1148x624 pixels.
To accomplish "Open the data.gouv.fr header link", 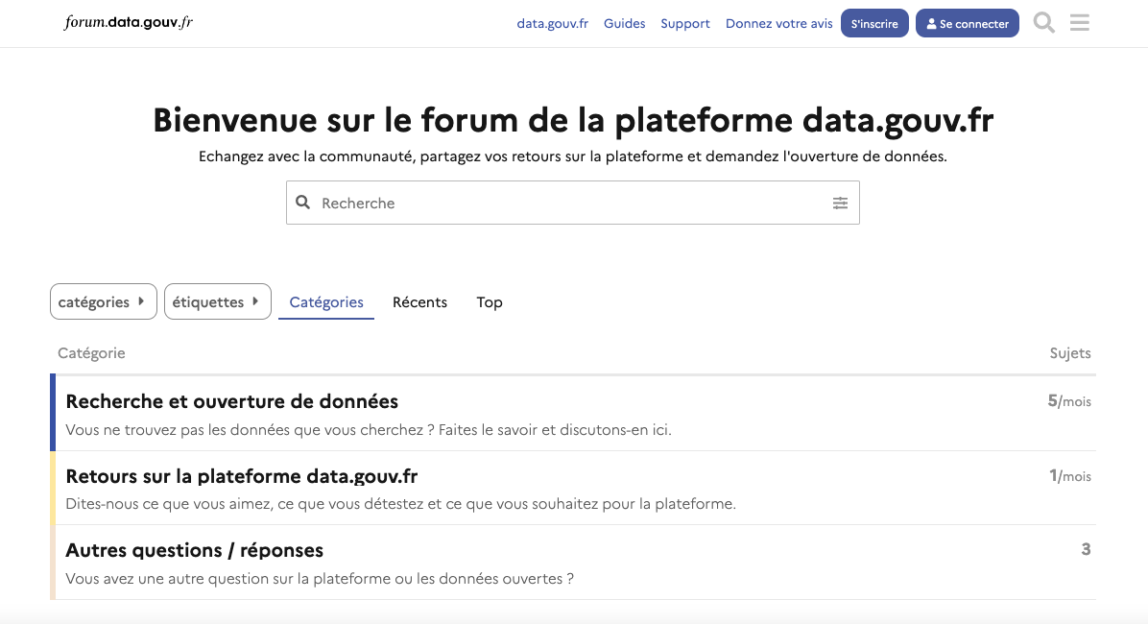I will click(552, 23).
